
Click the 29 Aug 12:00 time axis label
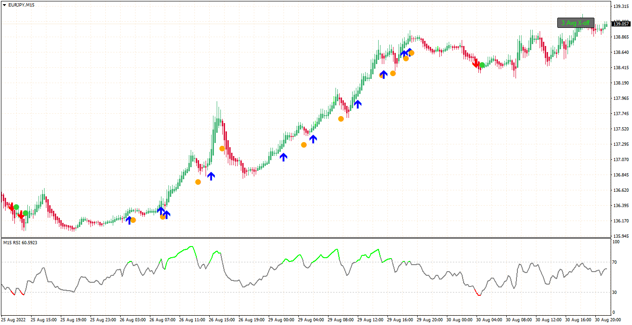[x=371, y=320]
